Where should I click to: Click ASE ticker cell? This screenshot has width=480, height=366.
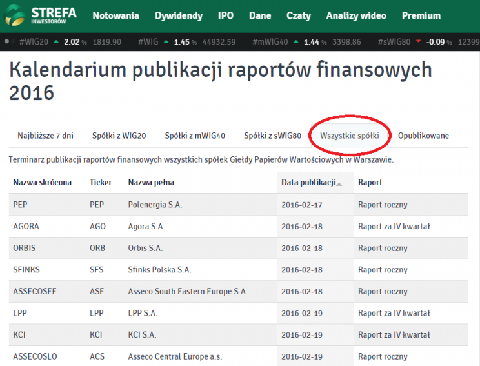(97, 292)
